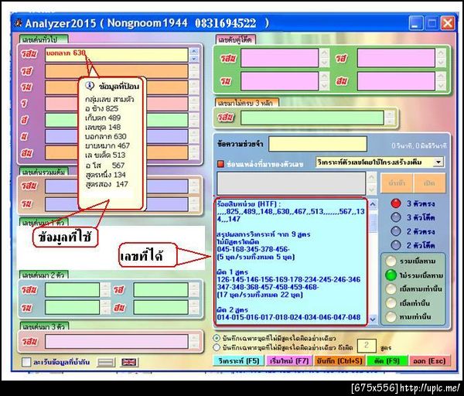Screen dimensions: 464x396
Task: Choose the เบิ้ลหามเท่านั้น option
Action: (391, 288)
